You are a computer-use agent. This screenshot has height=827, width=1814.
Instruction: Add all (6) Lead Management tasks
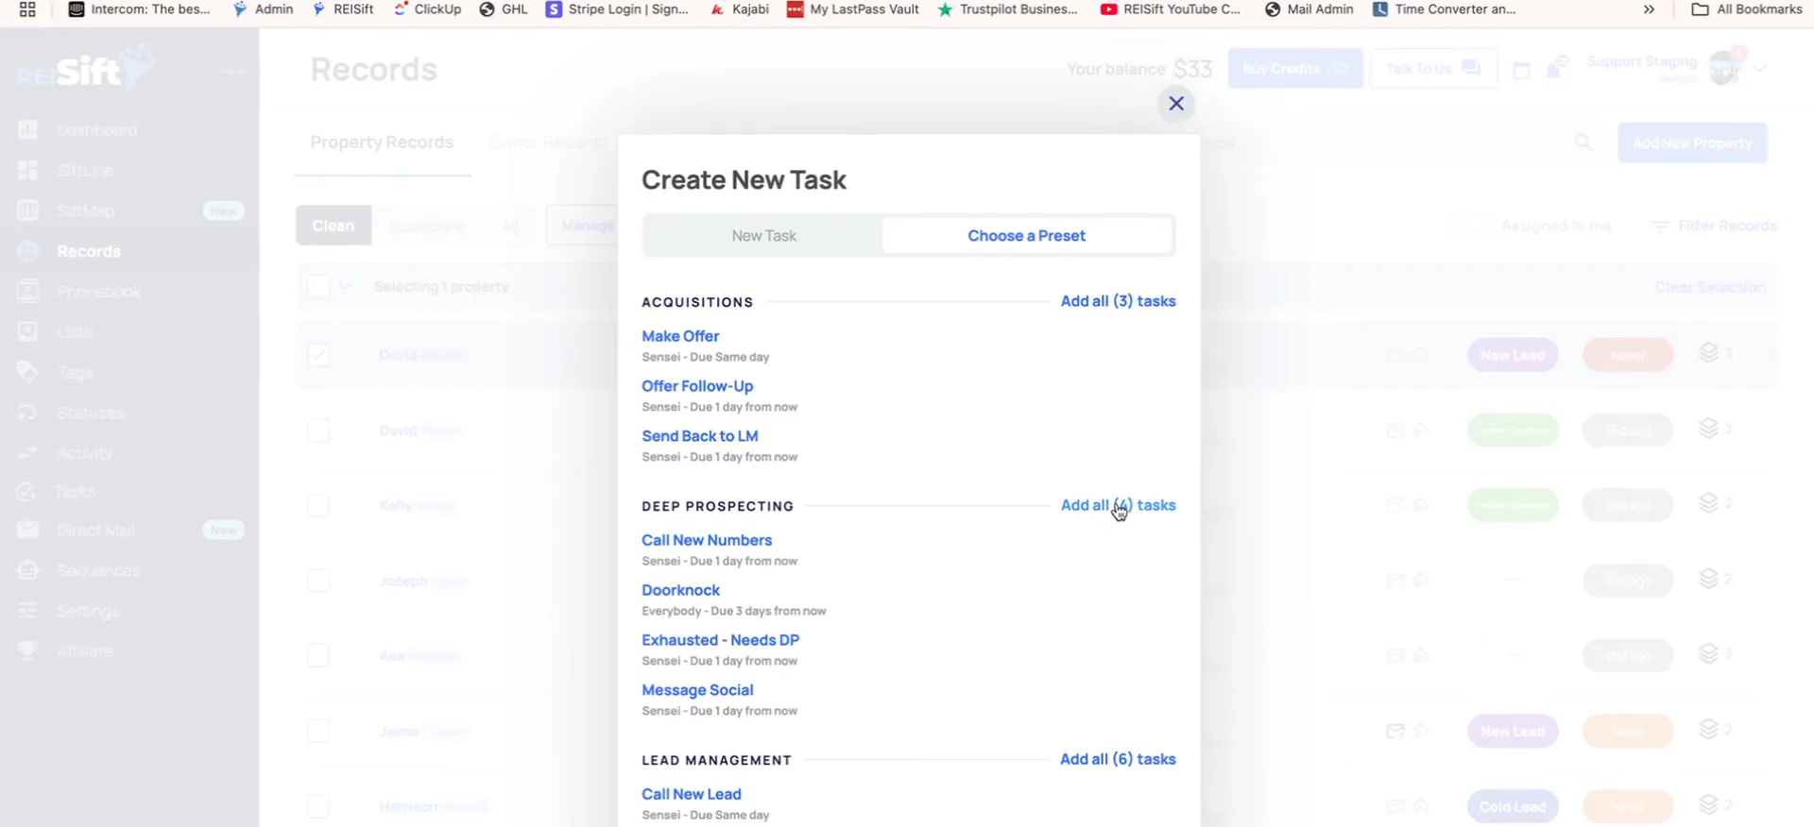coord(1118,759)
